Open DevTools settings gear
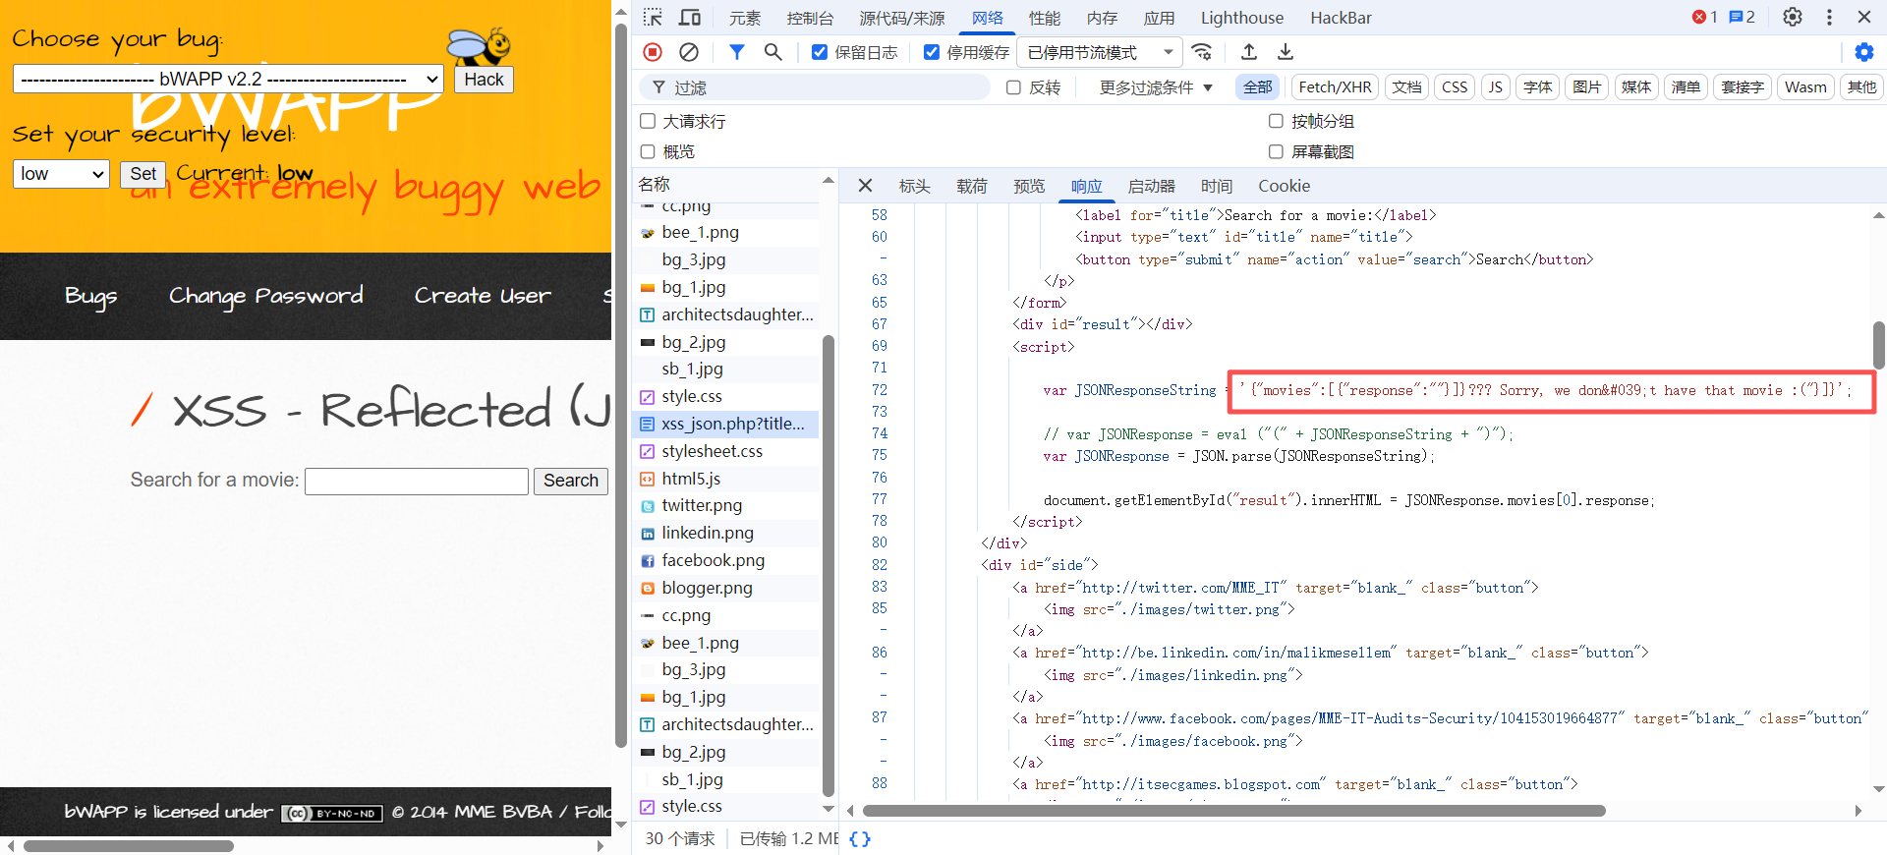Screen dimensions: 1887x855 point(1793,17)
